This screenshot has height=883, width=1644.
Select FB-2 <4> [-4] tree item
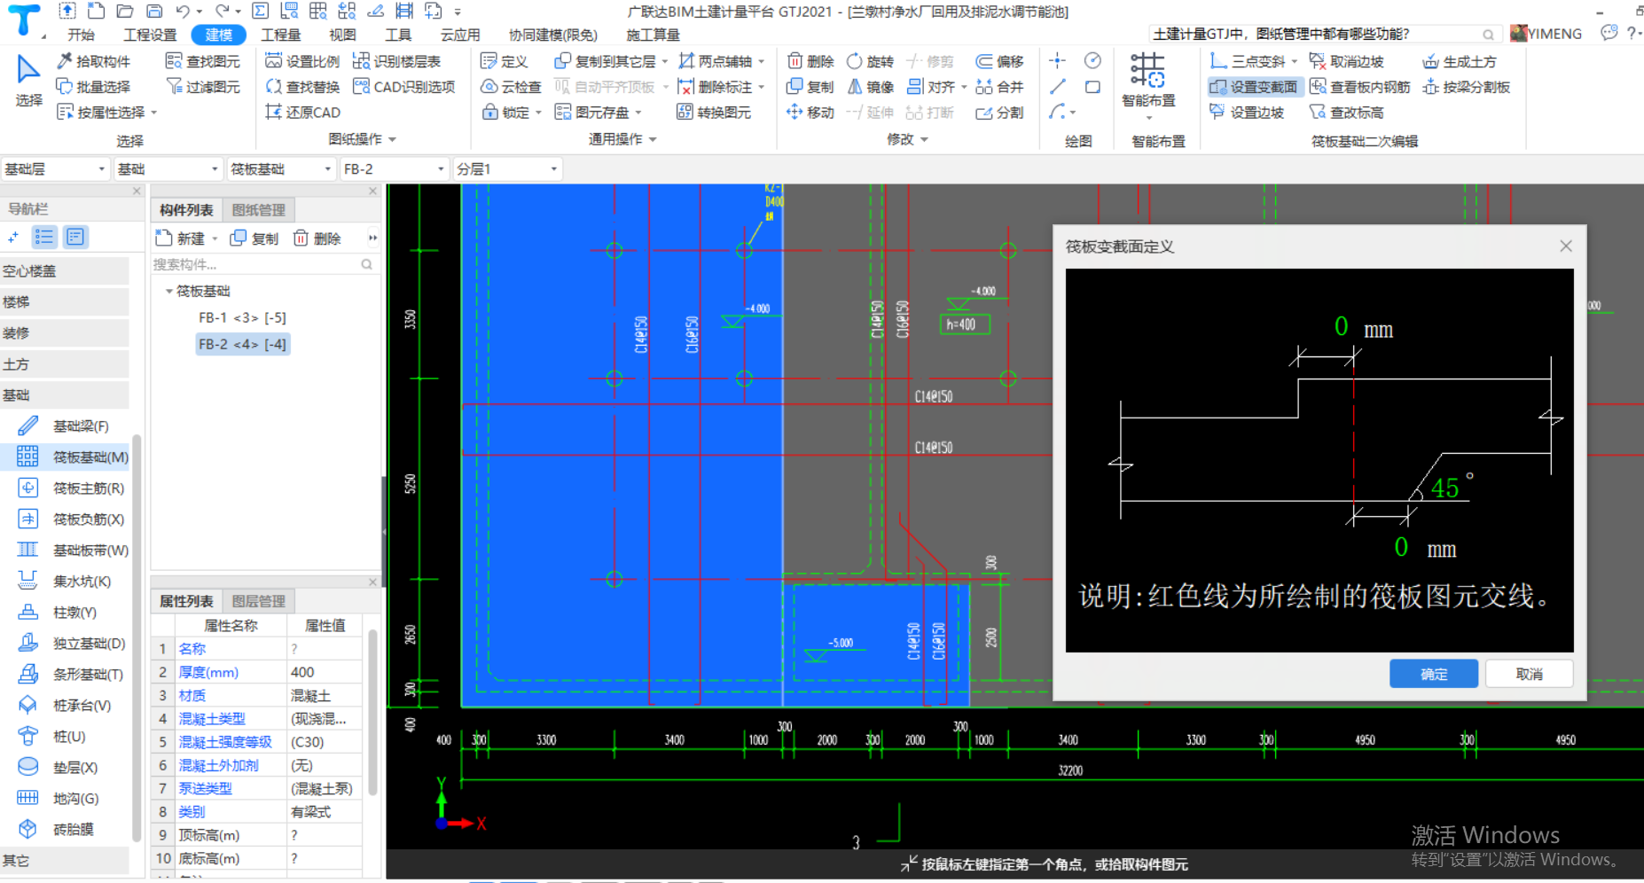coord(242,344)
